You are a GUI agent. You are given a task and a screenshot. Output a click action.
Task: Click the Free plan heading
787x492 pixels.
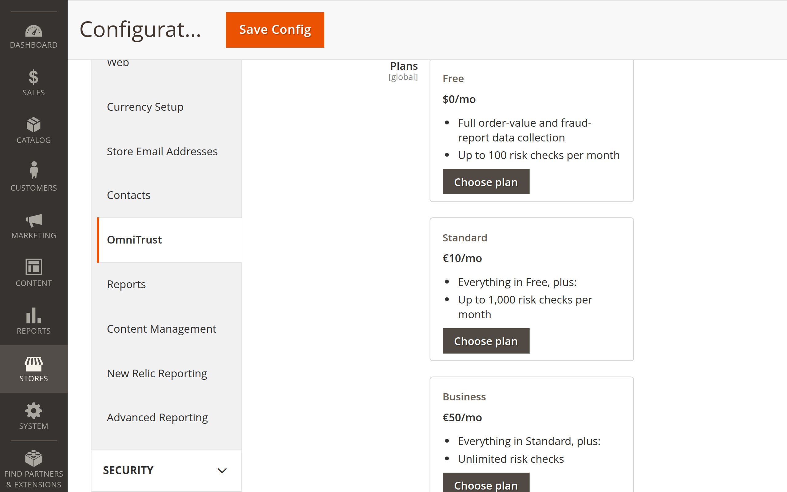(x=453, y=78)
